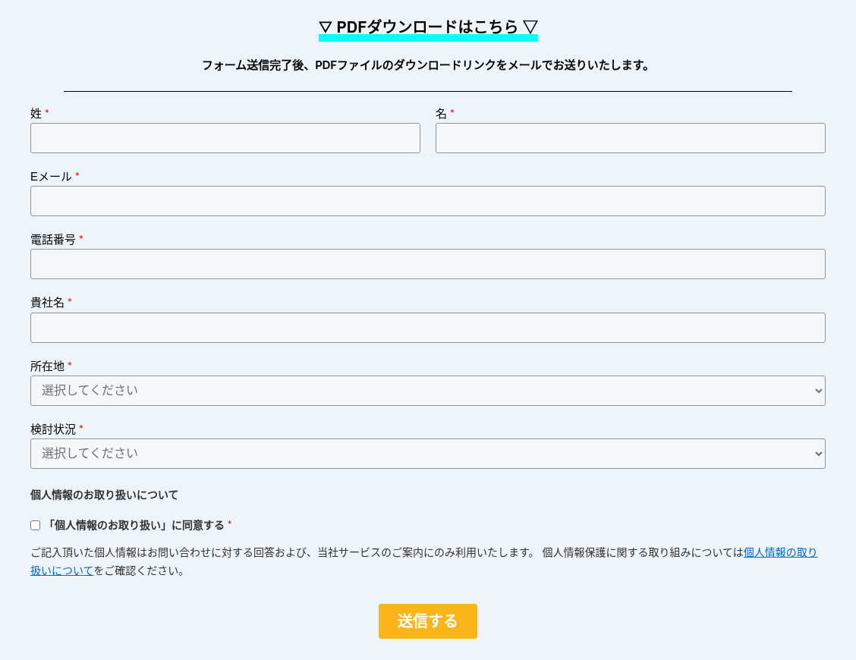The height and width of the screenshot is (660, 856).
Task: Select the Eメール email input field
Action: click(427, 201)
